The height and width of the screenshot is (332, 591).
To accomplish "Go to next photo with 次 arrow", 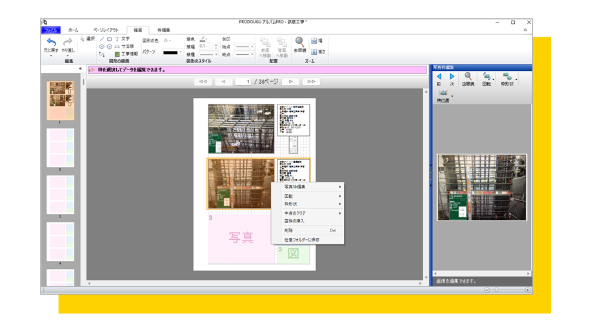I will (452, 79).
